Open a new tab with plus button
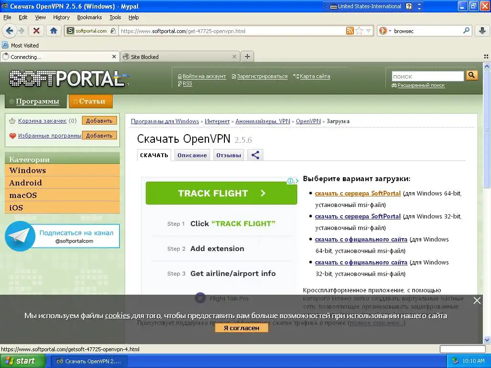The width and height of the screenshot is (491, 368). (x=247, y=57)
